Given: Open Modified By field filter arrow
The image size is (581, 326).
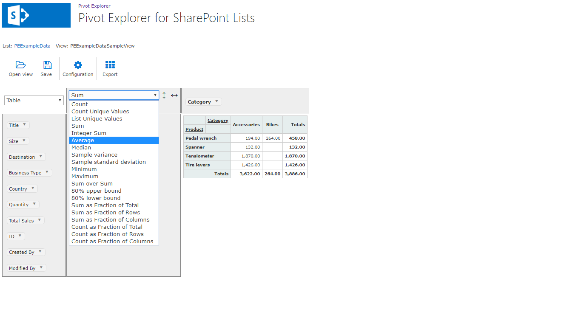Looking at the screenshot, I should [x=41, y=267].
